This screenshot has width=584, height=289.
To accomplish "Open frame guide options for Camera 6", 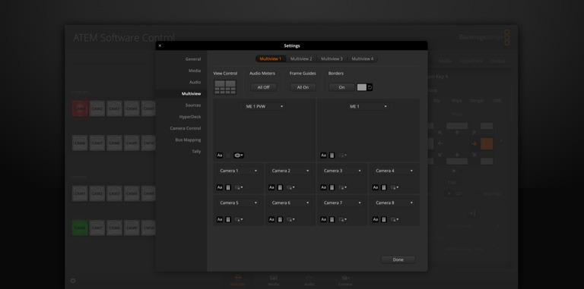I will (291, 219).
